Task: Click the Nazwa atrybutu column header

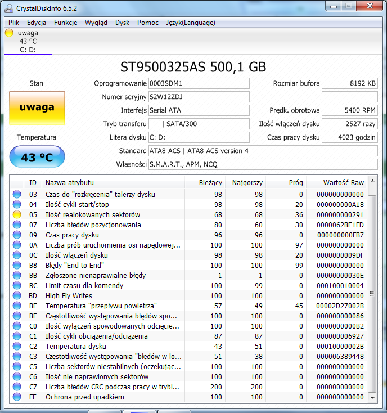Action: 113,182
